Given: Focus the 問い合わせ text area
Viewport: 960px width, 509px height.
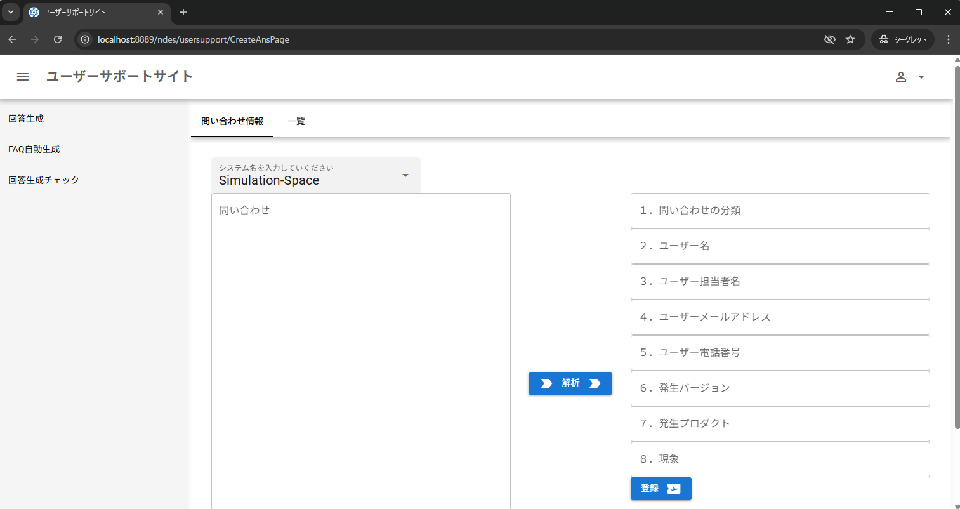Looking at the screenshot, I should point(360,349).
